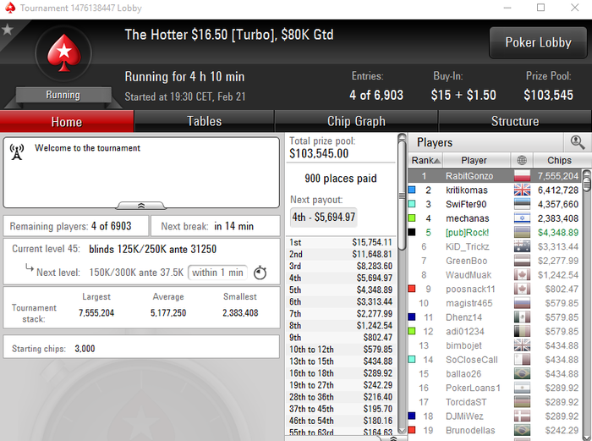Sort players by Chips column
The width and height of the screenshot is (592, 441).
coord(559,160)
